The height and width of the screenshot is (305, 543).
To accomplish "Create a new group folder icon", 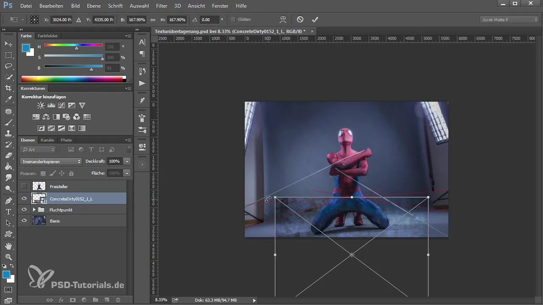I will point(95,299).
